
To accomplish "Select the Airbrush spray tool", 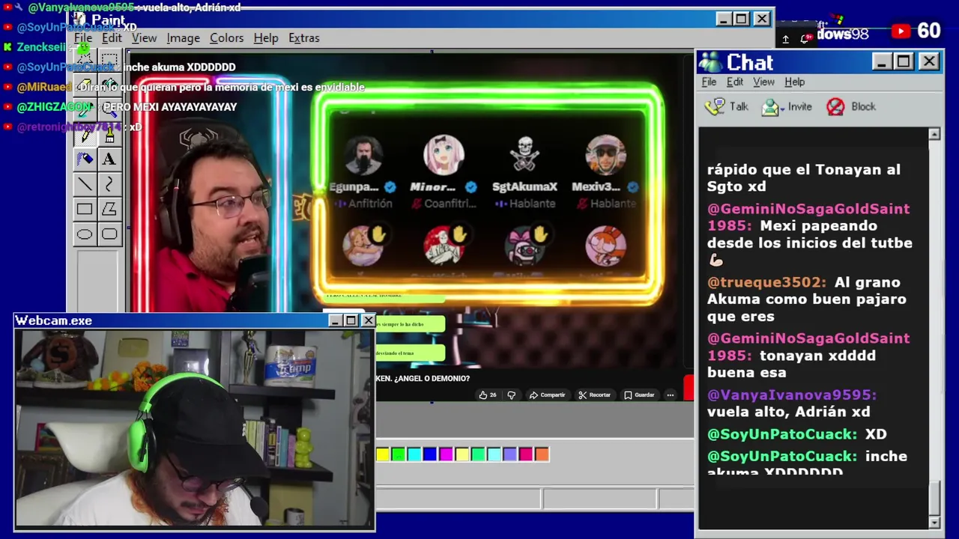I will pyautogui.click(x=85, y=159).
